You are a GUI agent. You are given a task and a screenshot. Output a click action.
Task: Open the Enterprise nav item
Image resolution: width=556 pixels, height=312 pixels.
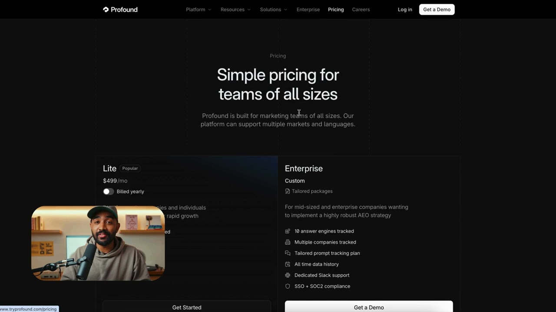point(308,10)
